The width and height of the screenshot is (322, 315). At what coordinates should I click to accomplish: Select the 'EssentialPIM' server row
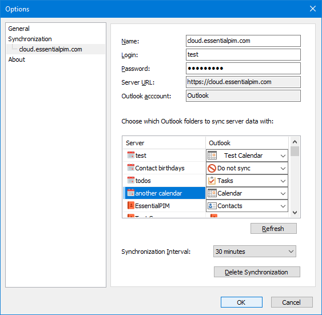[x=164, y=206]
